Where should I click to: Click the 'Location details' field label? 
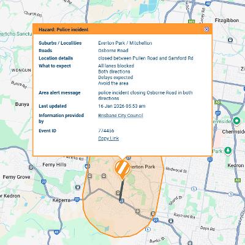[x=56, y=58]
